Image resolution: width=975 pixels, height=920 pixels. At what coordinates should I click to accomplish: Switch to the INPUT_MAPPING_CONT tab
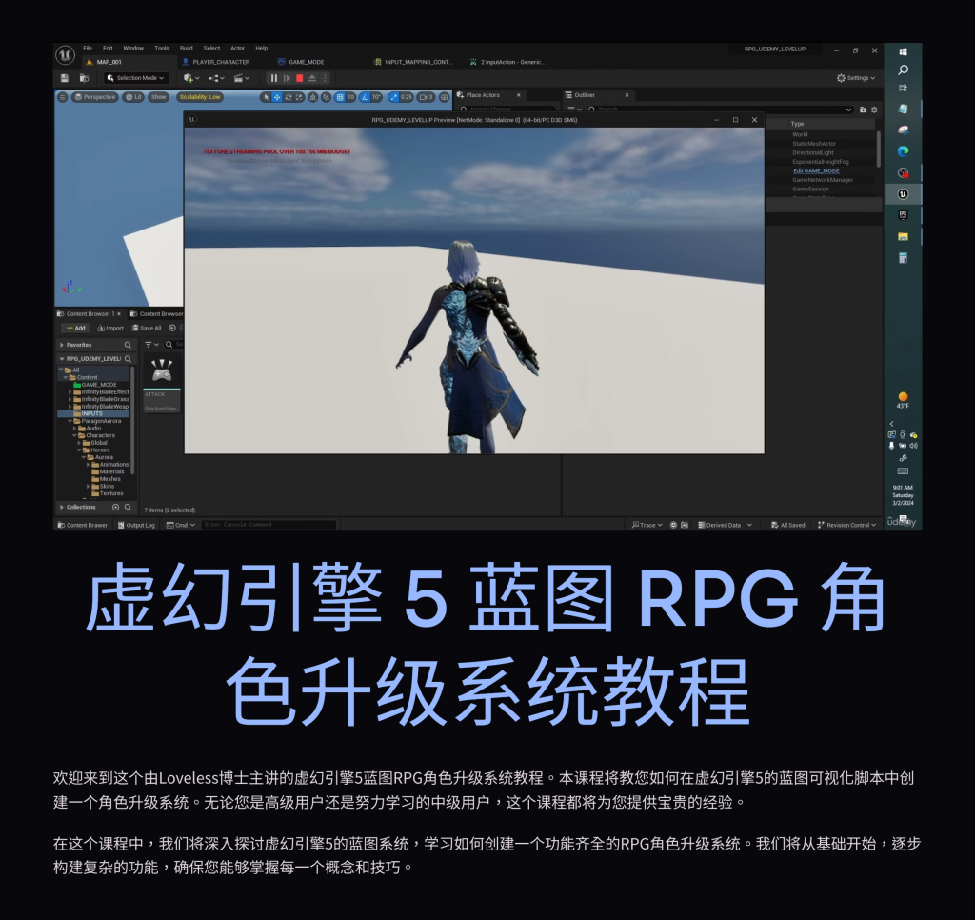tap(413, 62)
